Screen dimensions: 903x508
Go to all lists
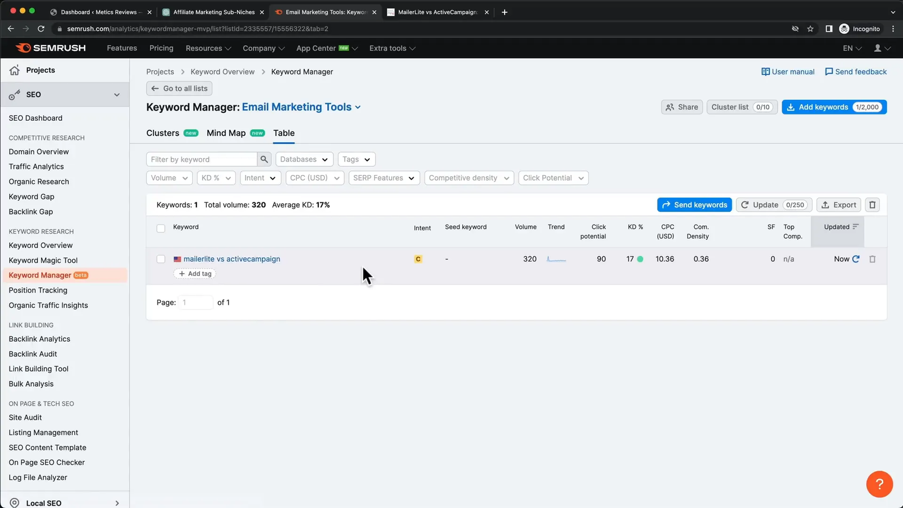179,89
